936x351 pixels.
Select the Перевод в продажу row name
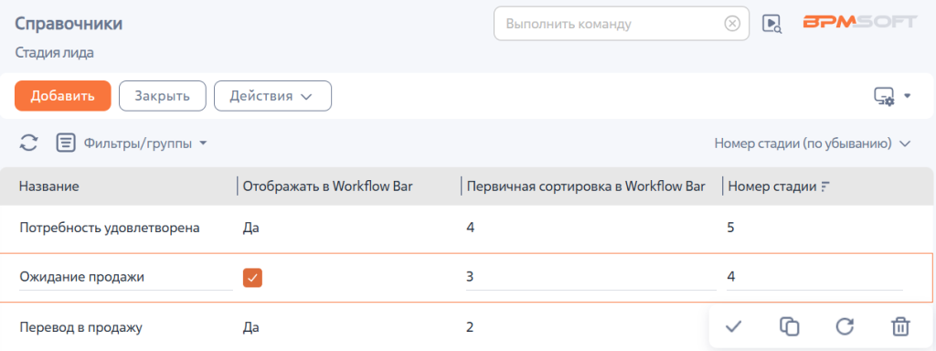(81, 327)
